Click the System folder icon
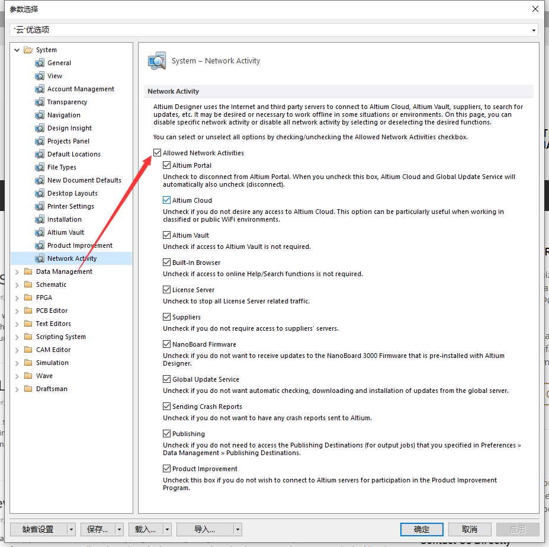This screenshot has width=549, height=547. pyautogui.click(x=28, y=50)
